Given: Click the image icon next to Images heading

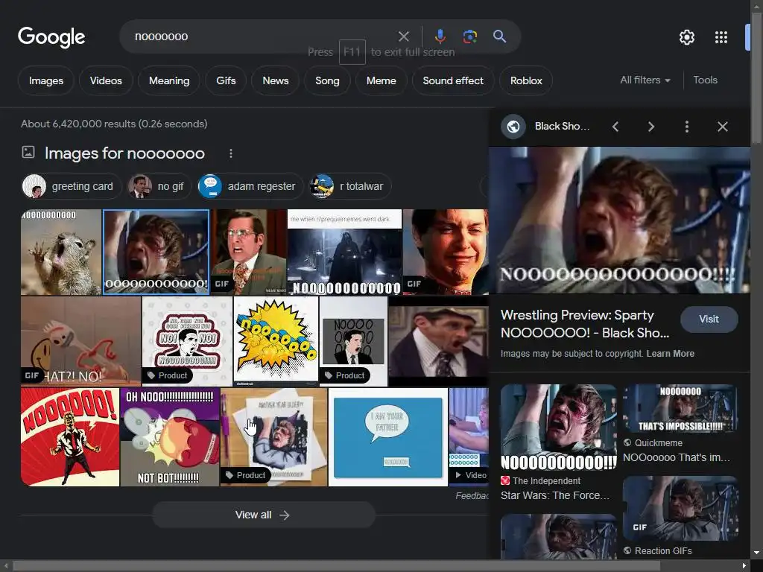Looking at the screenshot, I should [x=28, y=152].
